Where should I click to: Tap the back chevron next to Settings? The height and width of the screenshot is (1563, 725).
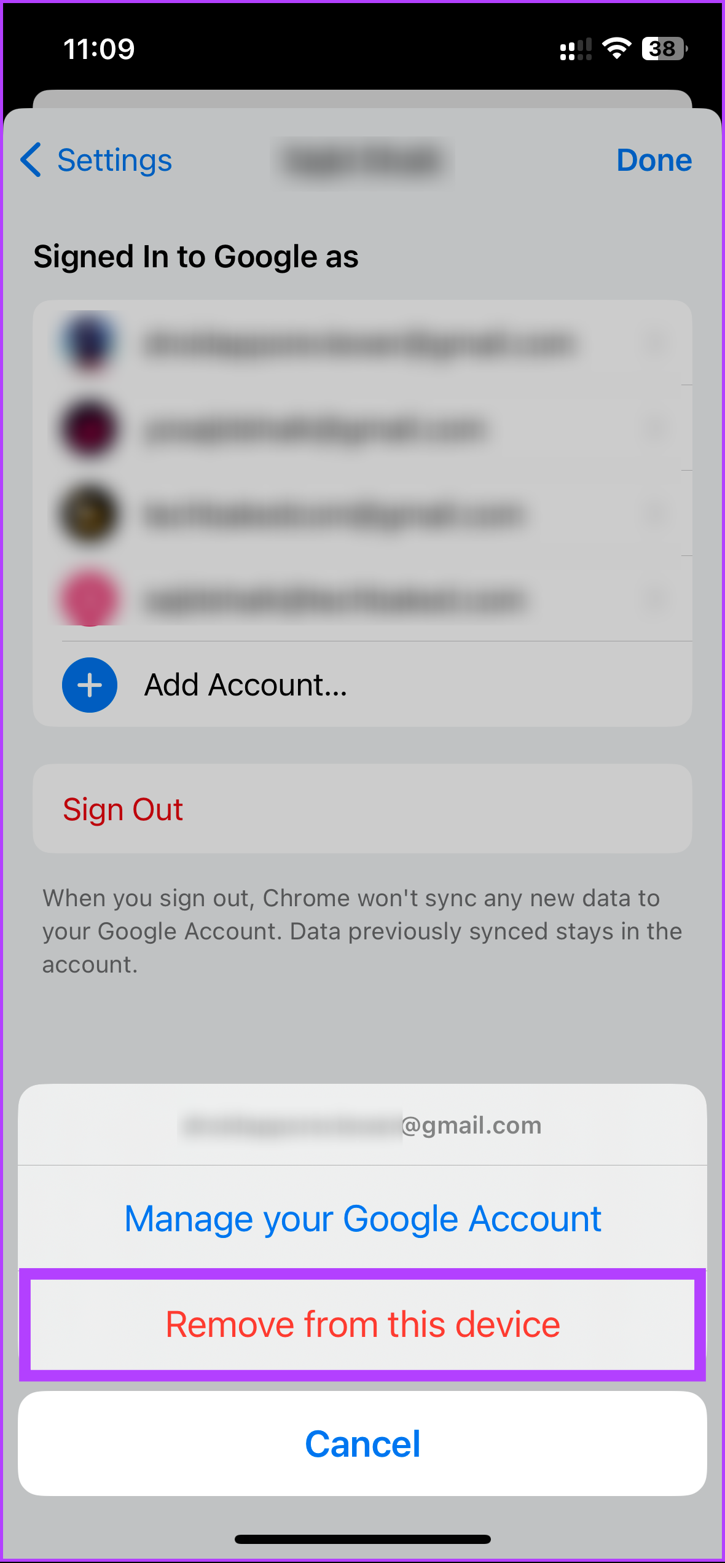pos(31,160)
